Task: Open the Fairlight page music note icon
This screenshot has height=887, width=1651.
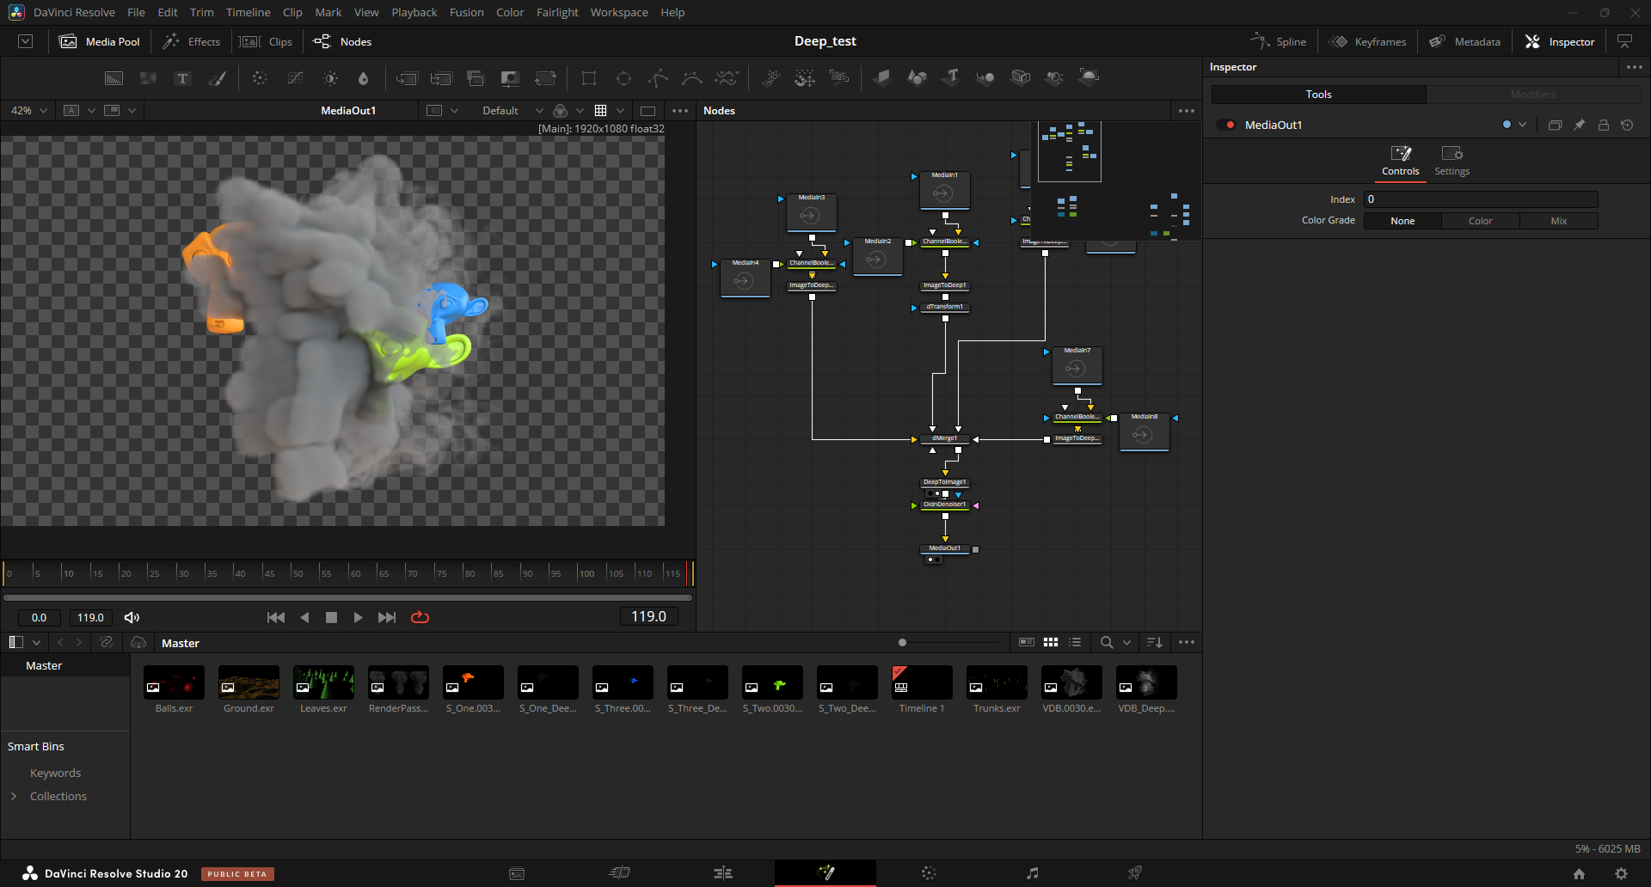Action: [x=1032, y=872]
